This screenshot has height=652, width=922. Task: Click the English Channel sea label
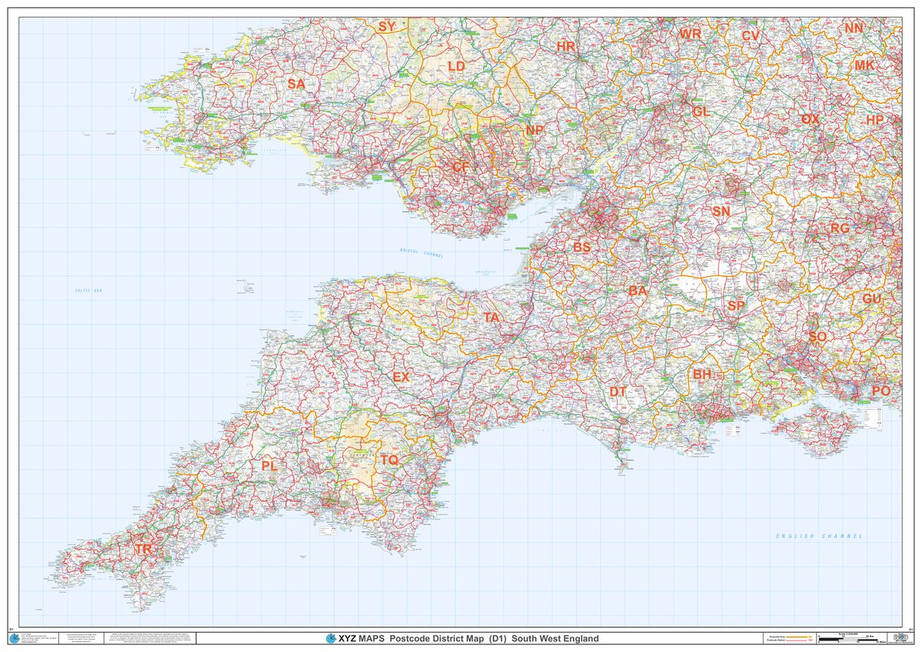[818, 536]
